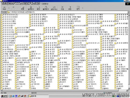Click horizontal scrollbar left arrow

click(x=1, y=90)
